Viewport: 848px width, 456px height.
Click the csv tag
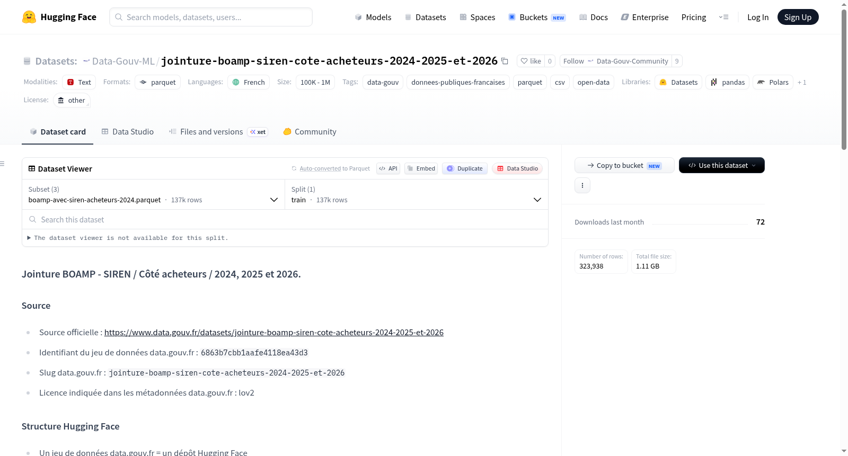pos(560,82)
